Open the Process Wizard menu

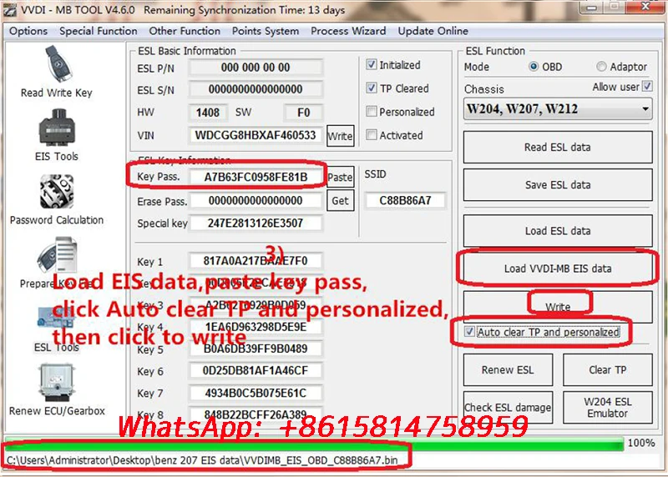pos(348,31)
